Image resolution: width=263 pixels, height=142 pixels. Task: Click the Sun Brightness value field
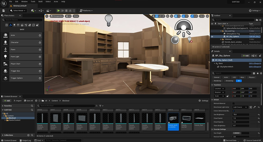(241, 114)
